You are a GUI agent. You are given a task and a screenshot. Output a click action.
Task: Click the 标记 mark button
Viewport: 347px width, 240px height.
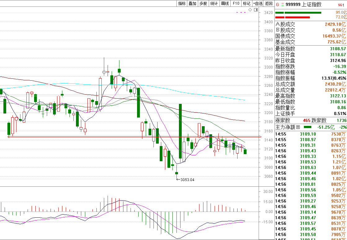pyautogui.click(x=247, y=3)
